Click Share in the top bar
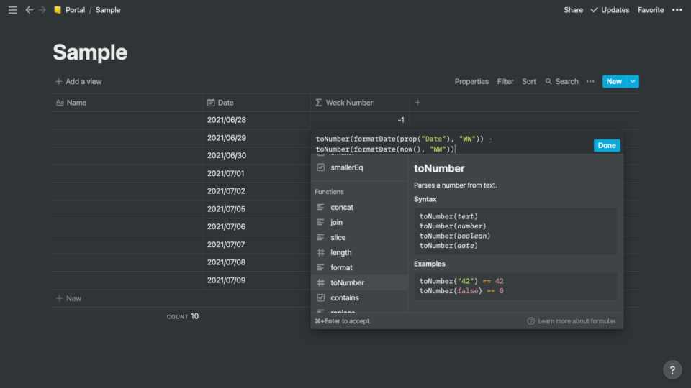This screenshot has height=388, width=691. pos(574,9)
